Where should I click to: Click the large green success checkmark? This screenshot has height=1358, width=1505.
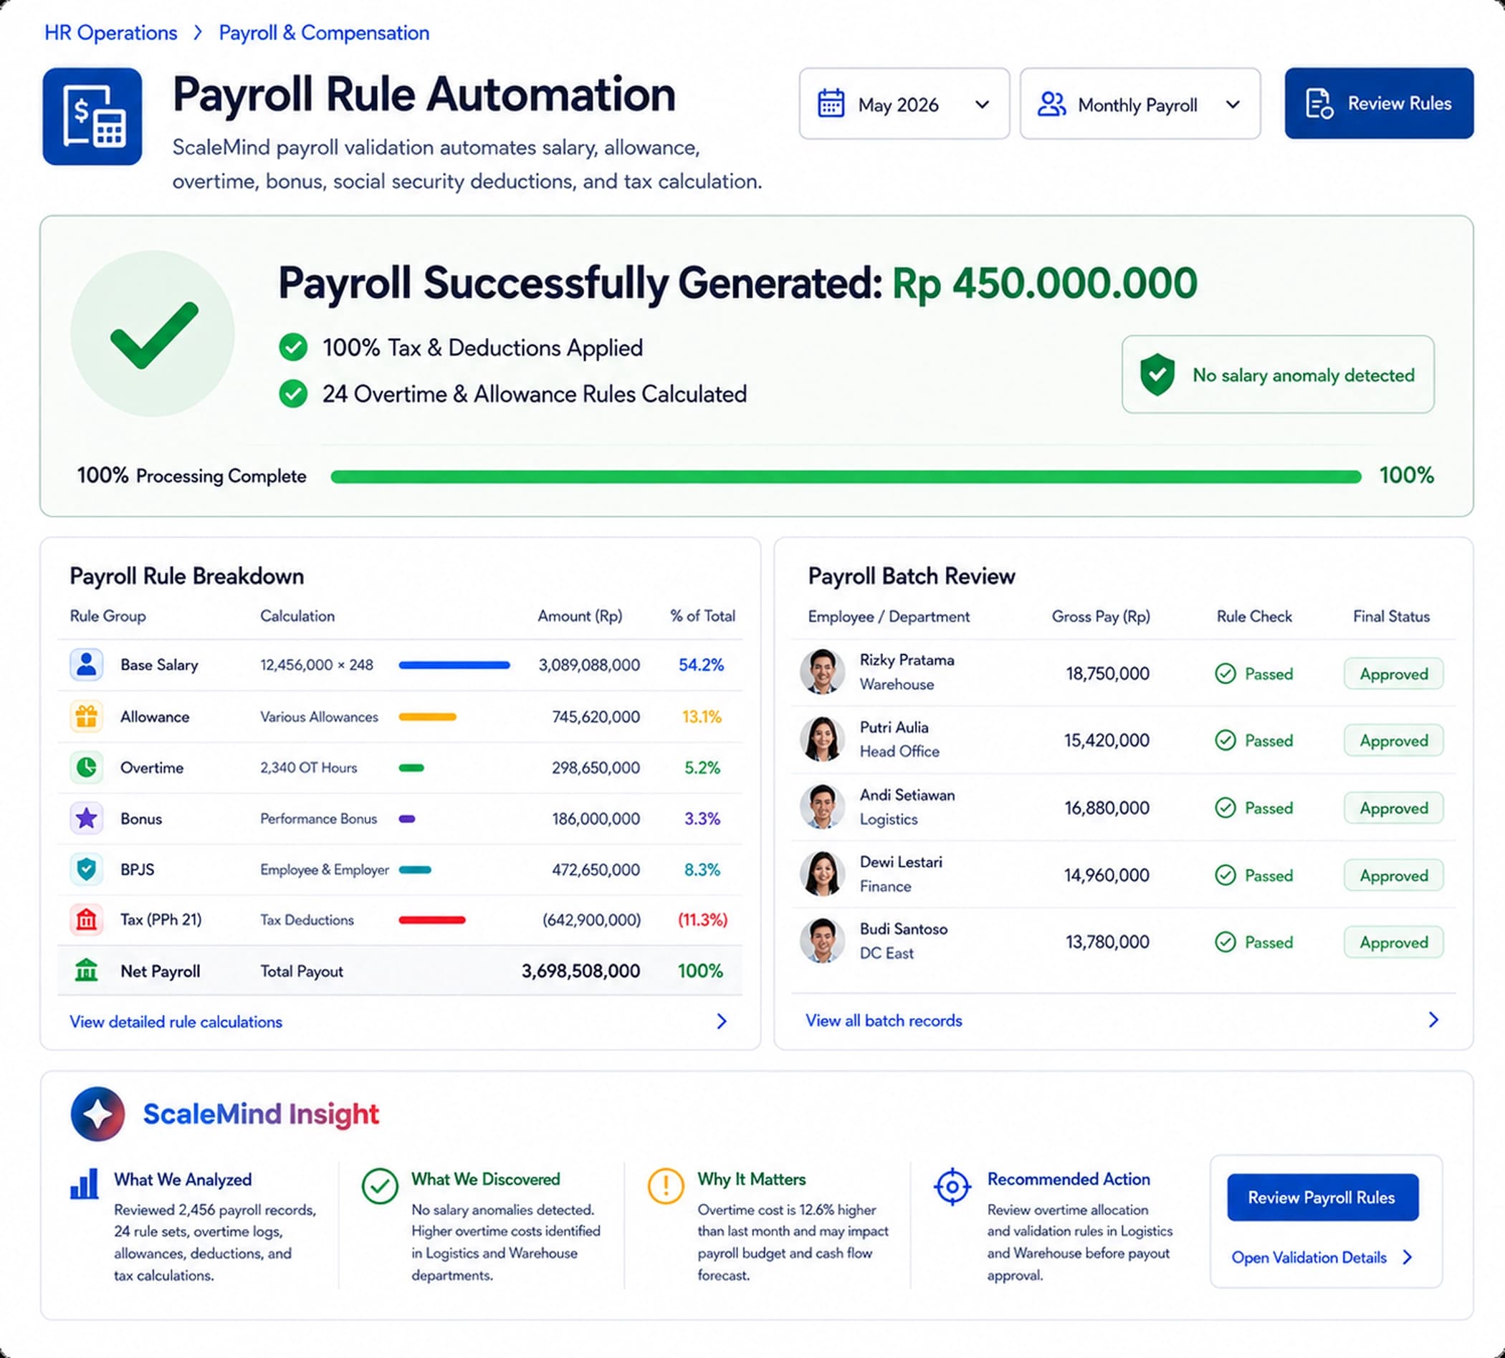click(154, 334)
